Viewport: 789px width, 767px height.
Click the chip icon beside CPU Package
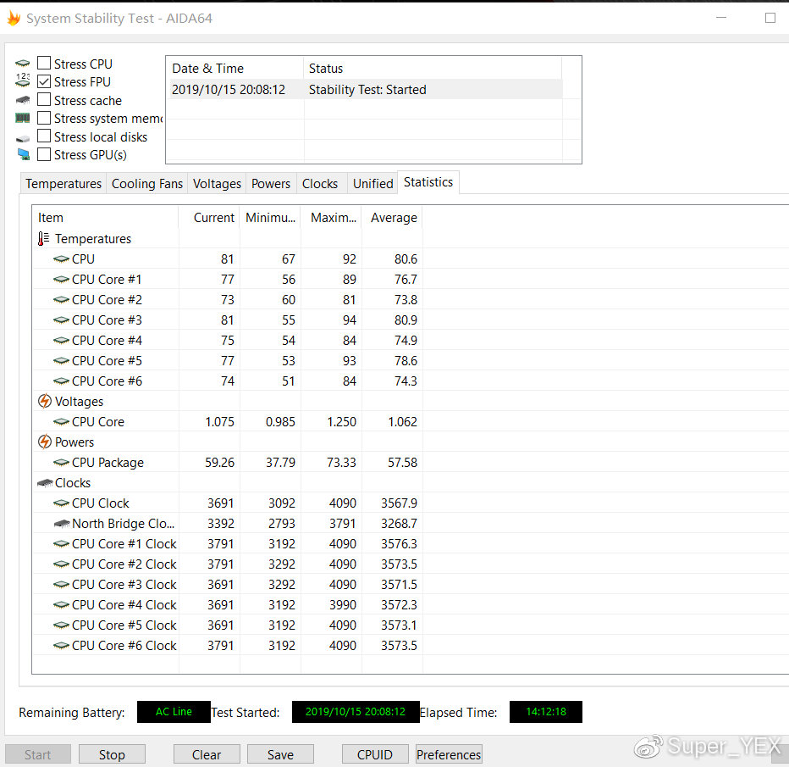(61, 463)
